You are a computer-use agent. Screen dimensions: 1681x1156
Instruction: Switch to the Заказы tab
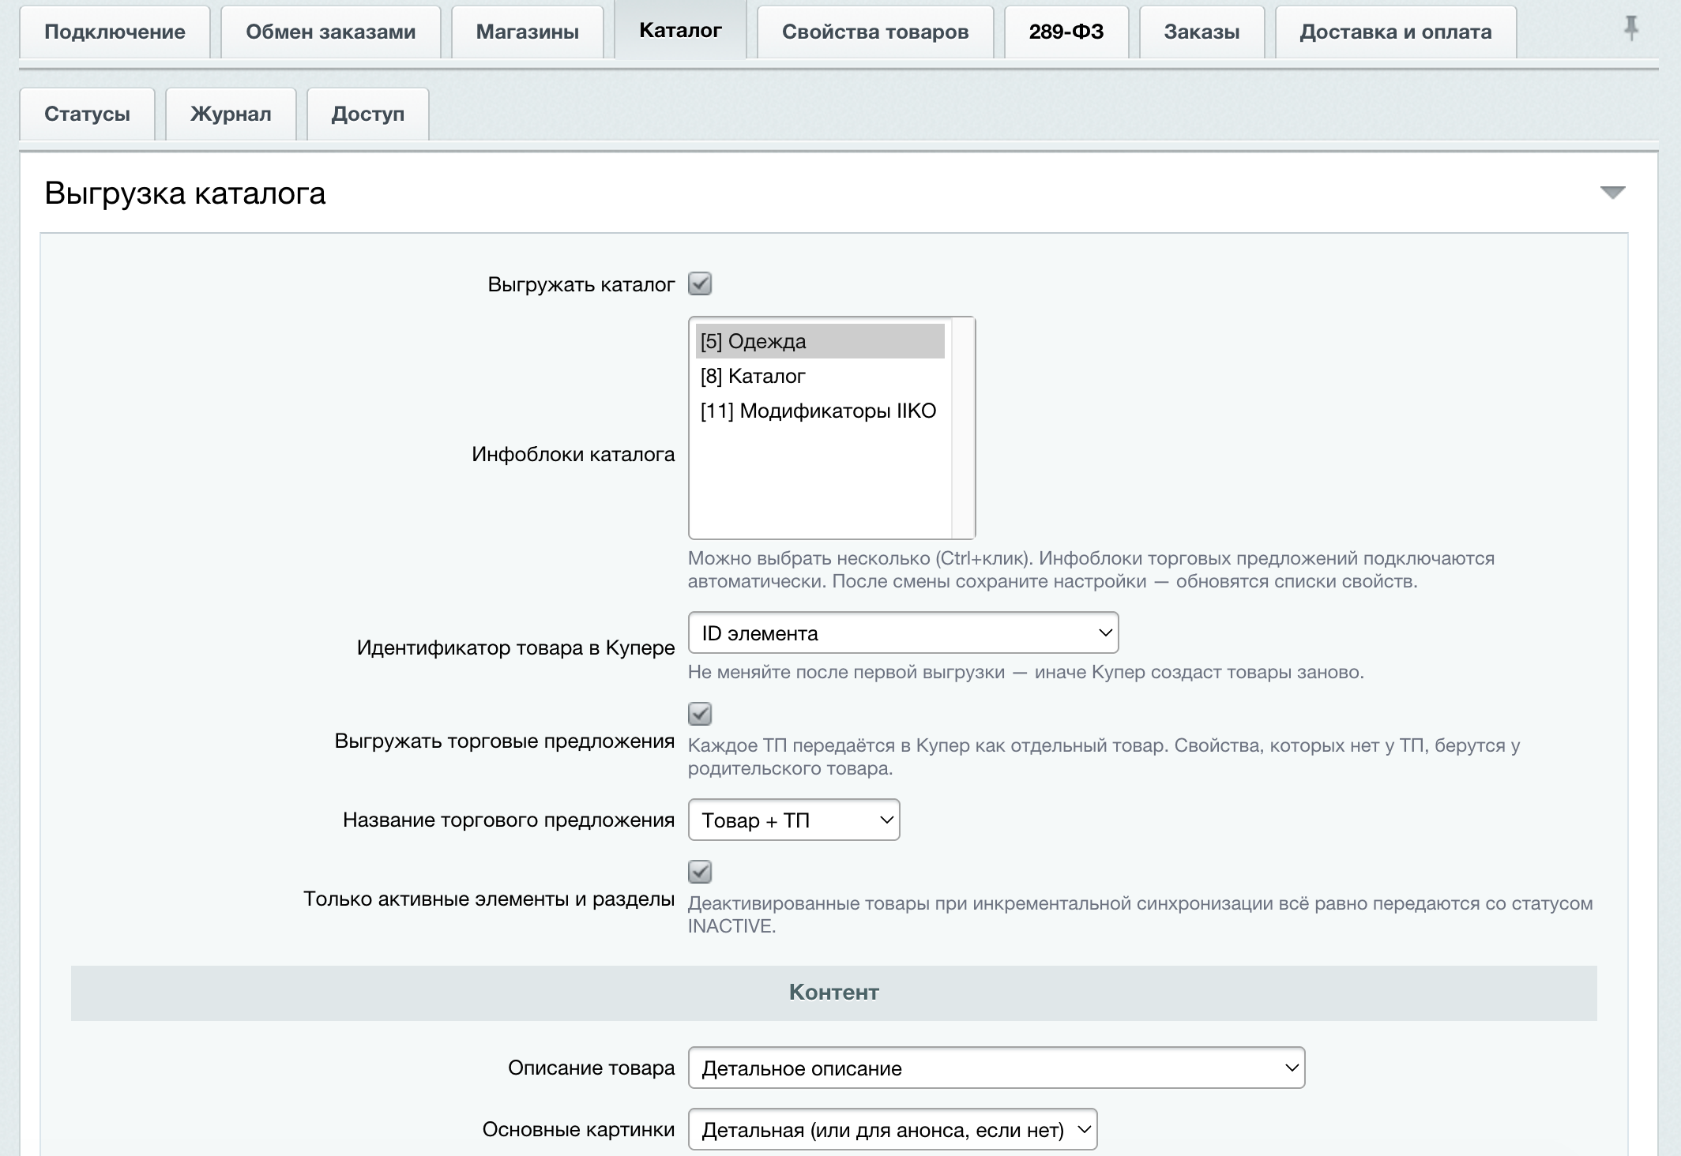pos(1202,32)
